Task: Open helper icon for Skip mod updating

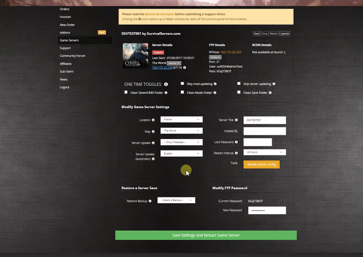Action: click(215, 84)
